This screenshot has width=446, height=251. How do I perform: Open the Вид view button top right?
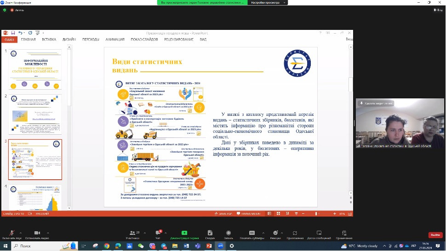[x=438, y=10]
